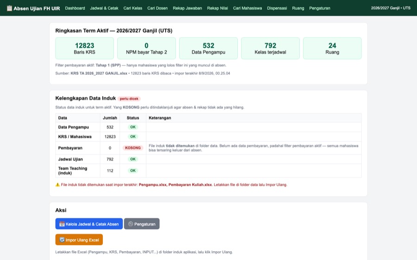Click the 'Kelengkapan Data Induk' heading

pos(85,98)
